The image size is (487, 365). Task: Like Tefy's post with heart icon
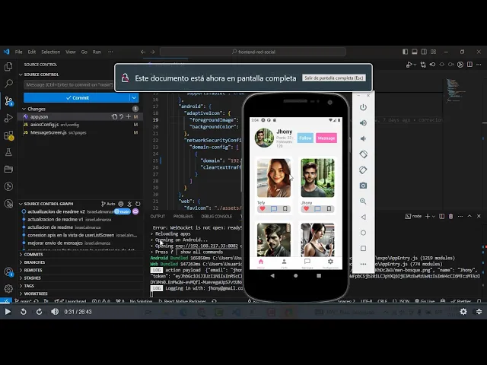[263, 209]
